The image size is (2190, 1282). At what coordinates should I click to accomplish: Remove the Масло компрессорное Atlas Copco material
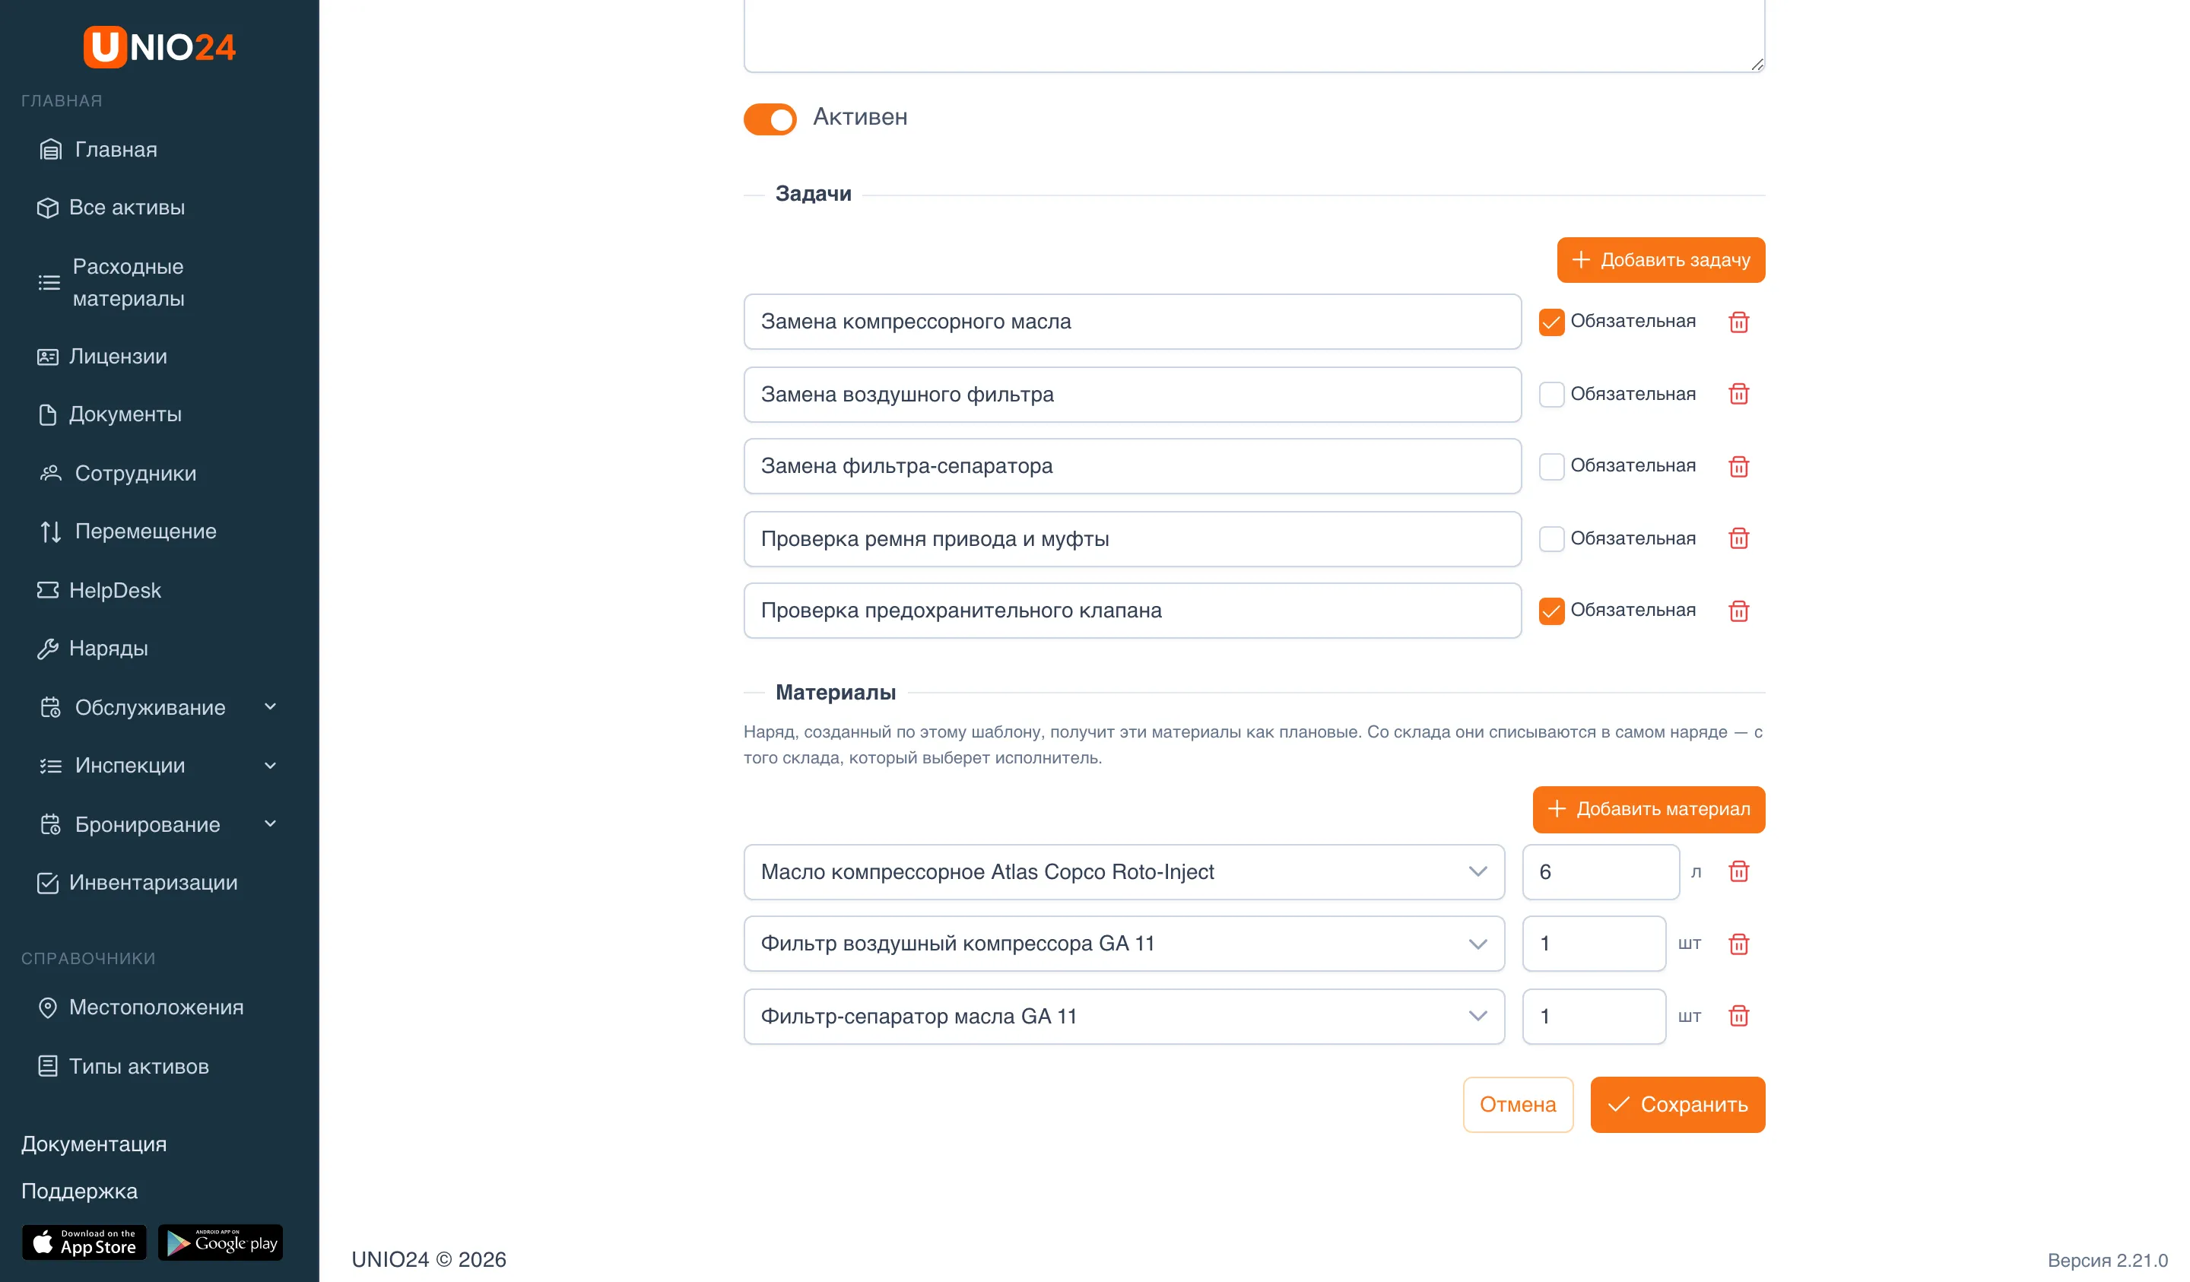[1738, 871]
